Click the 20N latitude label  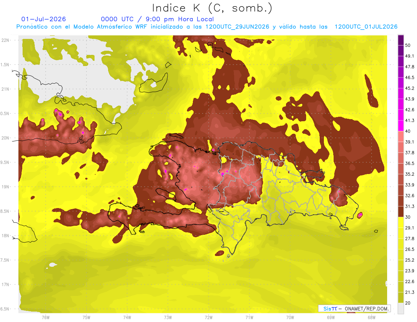[x=5, y=138]
